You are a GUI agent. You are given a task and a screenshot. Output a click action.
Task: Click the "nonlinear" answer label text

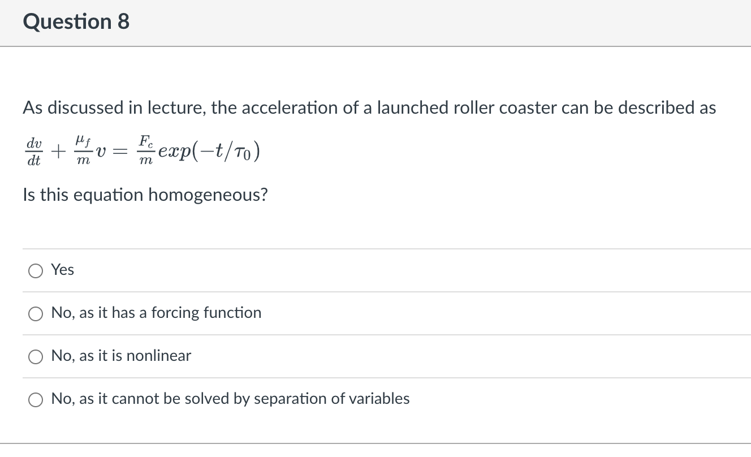point(121,356)
